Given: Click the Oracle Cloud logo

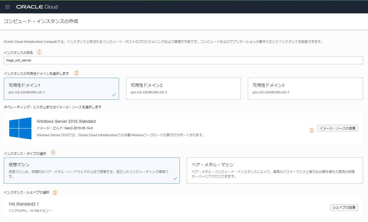Looking at the screenshot, I should (x=37, y=7).
